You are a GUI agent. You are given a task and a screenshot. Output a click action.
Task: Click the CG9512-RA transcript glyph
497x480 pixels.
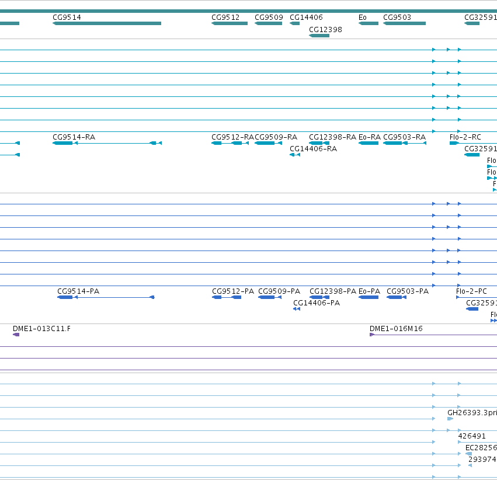click(x=230, y=143)
